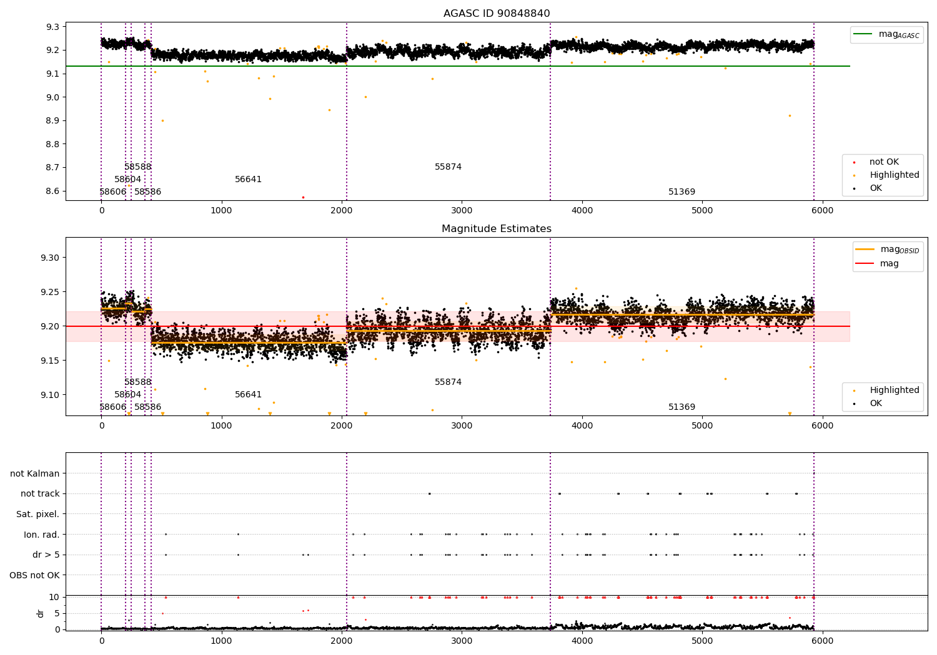This screenshot has height=655, width=937.
Task: Click the '56641' obsid label in middle plot
Action: 249,395
